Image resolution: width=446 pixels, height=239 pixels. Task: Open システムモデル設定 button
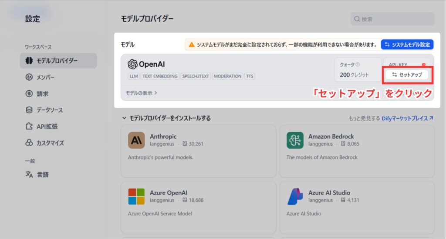(x=407, y=44)
